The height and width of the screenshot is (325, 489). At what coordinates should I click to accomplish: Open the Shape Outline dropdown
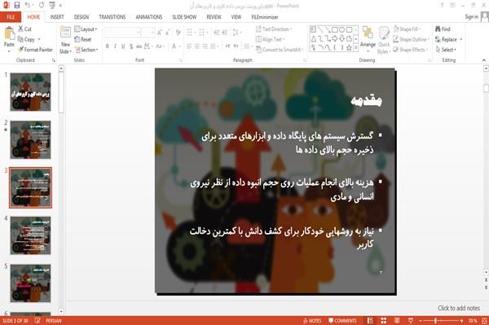(x=411, y=39)
